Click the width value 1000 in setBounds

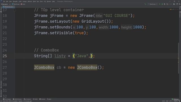(114, 27)
